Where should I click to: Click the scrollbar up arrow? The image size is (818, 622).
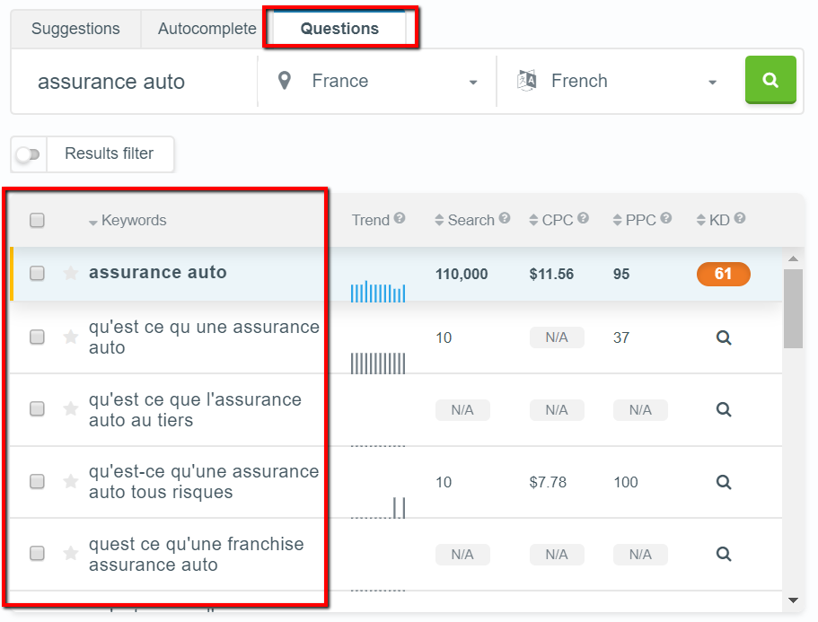pyautogui.click(x=793, y=259)
